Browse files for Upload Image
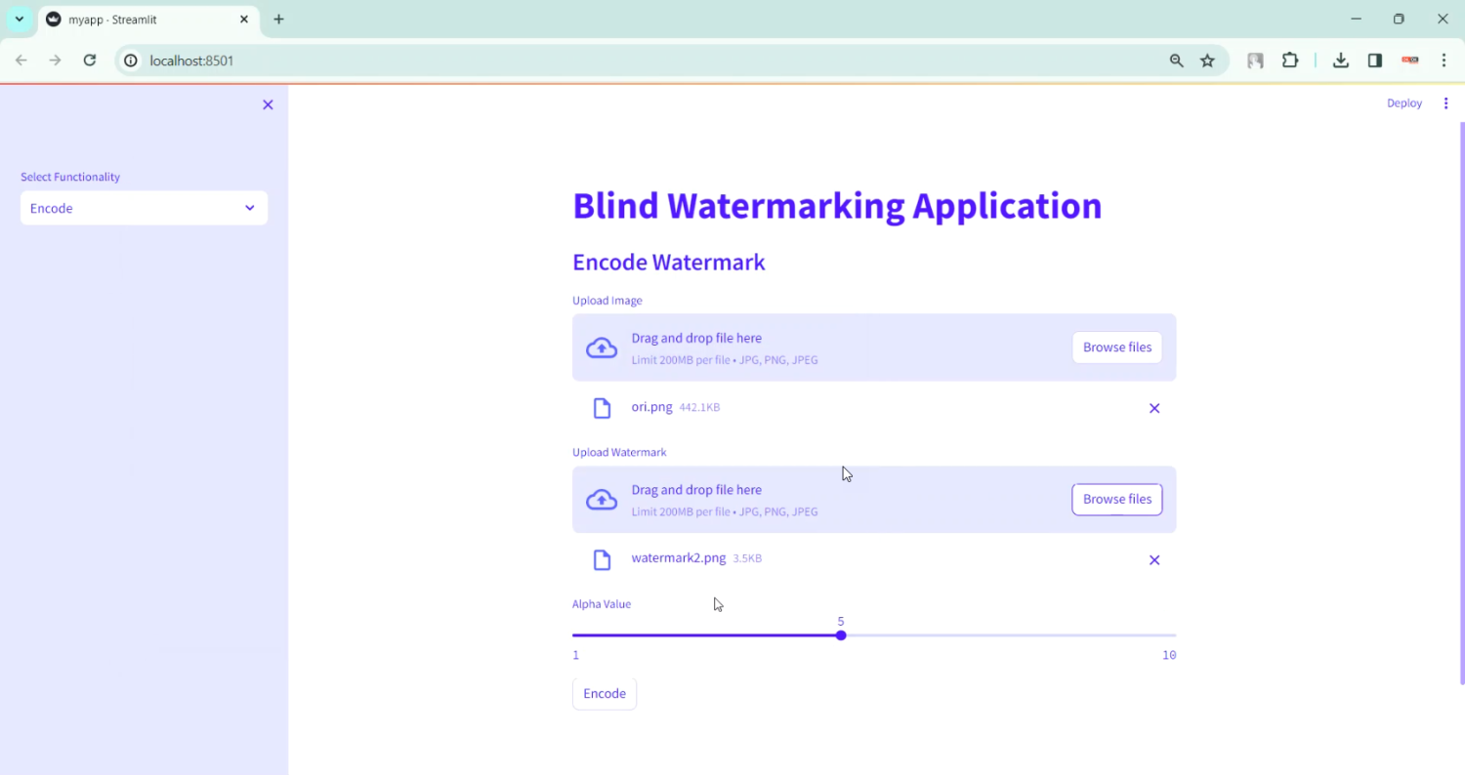 click(x=1116, y=347)
